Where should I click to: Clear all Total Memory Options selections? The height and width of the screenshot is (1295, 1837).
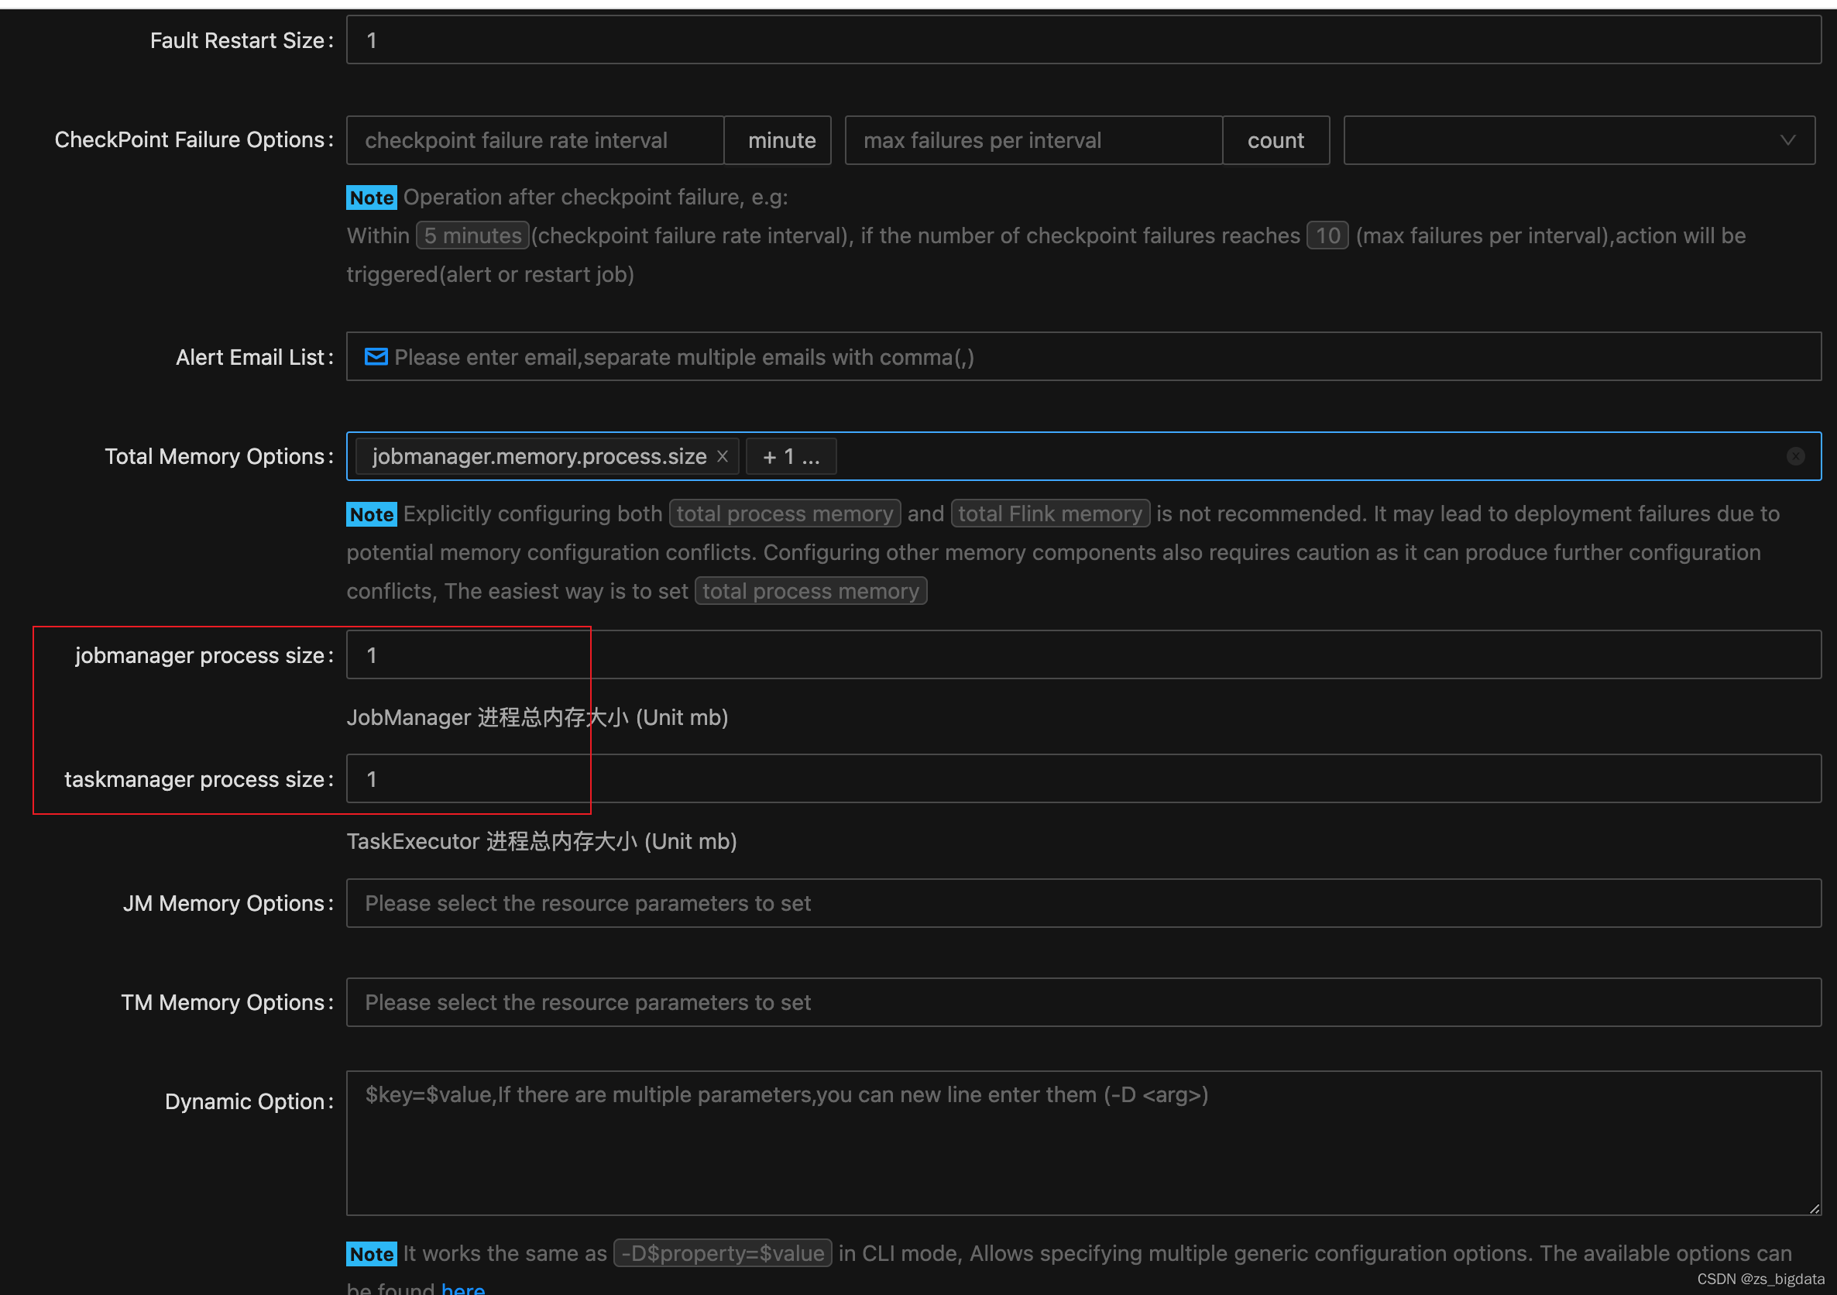click(x=1795, y=456)
